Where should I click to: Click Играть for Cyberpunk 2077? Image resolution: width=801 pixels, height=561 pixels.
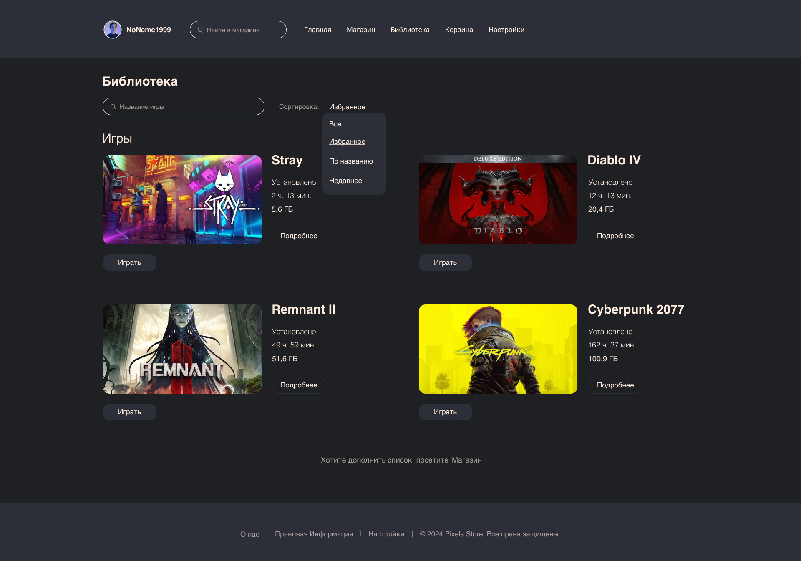[x=445, y=412]
